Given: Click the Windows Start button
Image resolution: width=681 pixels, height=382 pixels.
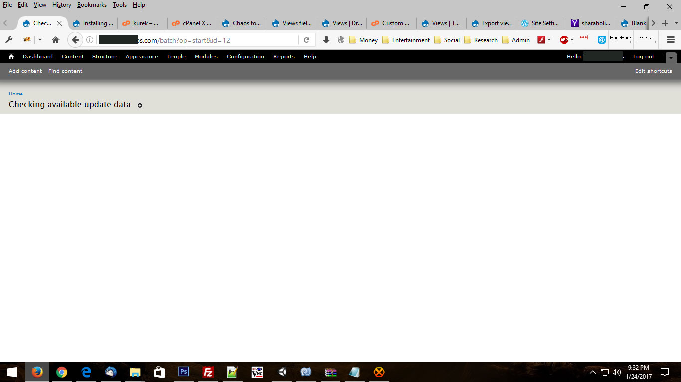Looking at the screenshot, I should (x=12, y=372).
